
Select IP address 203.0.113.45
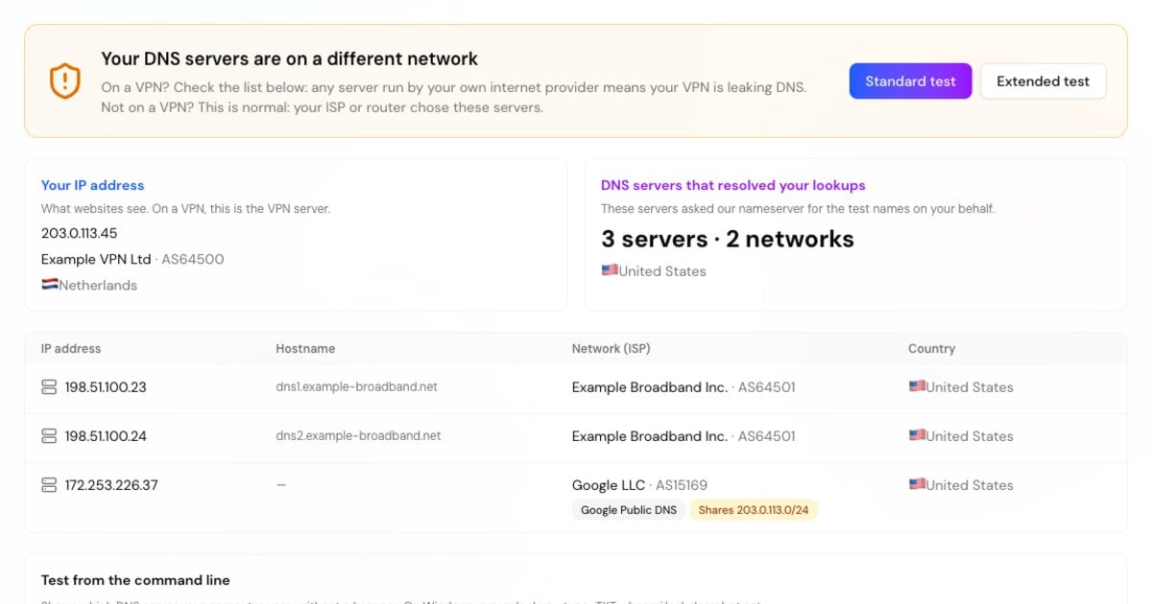click(x=80, y=233)
